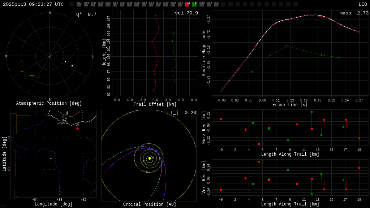Select the green station 17 indicator
Image resolution: width=370 pixels, height=208 pixels.
pos(194,4)
